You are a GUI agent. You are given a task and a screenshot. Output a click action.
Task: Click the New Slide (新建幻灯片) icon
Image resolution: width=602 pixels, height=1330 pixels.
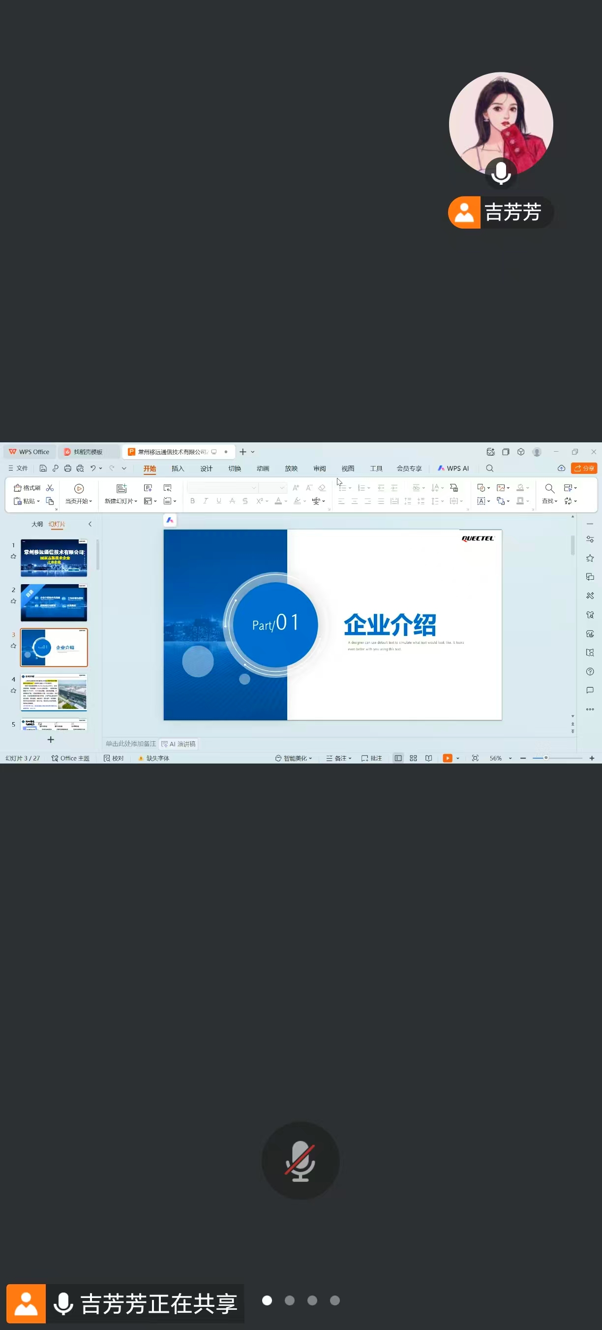click(121, 489)
